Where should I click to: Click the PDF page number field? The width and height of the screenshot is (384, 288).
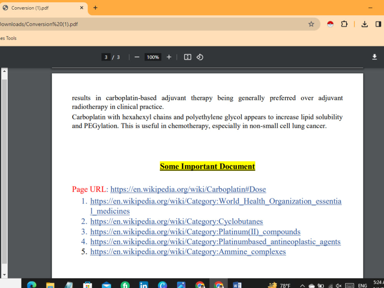(106, 57)
